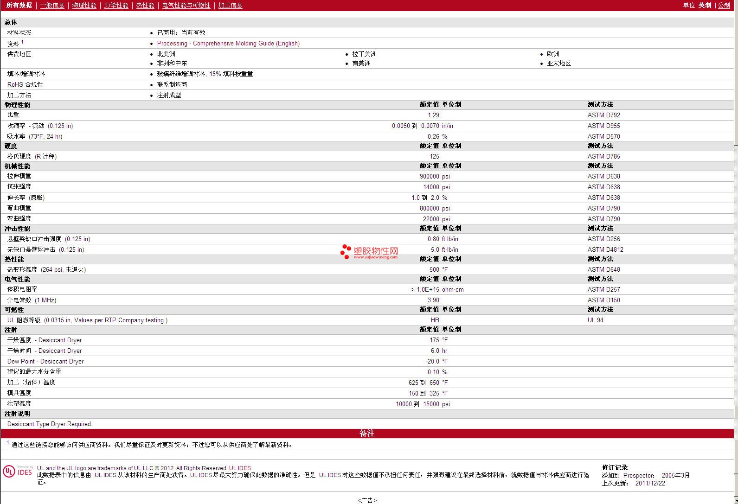Click the 介电常数 value 3.90
The image size is (738, 504).
pyautogui.click(x=433, y=300)
